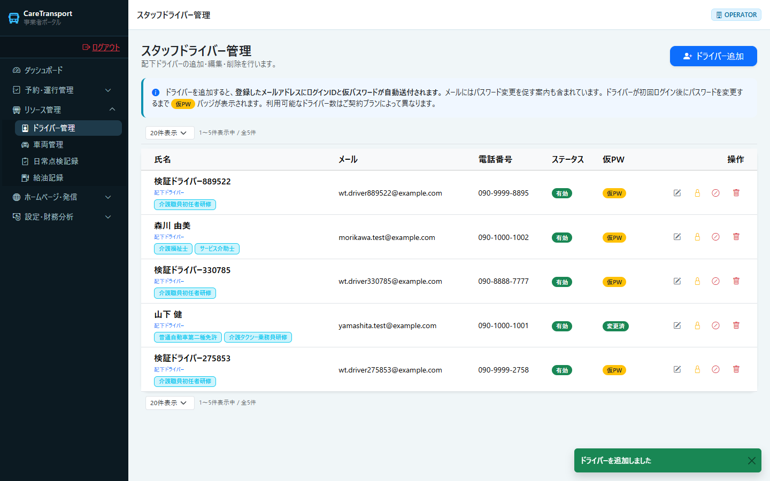Click the 仮PW badge for 森川 由美

614,238
